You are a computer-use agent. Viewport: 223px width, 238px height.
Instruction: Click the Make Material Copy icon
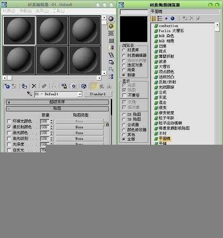44,86
